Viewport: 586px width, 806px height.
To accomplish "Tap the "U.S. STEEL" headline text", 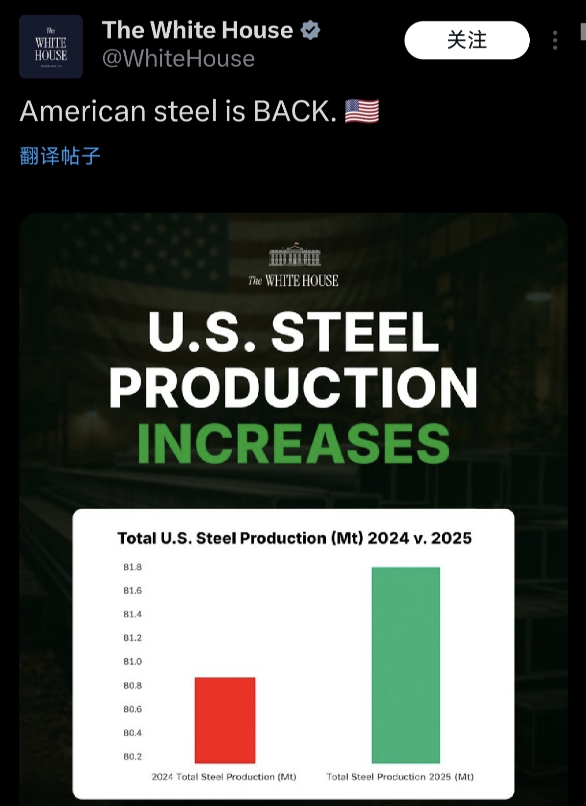I will point(293,332).
